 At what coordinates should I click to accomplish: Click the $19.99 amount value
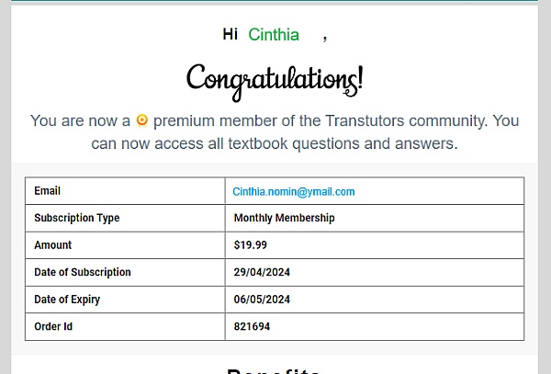250,245
